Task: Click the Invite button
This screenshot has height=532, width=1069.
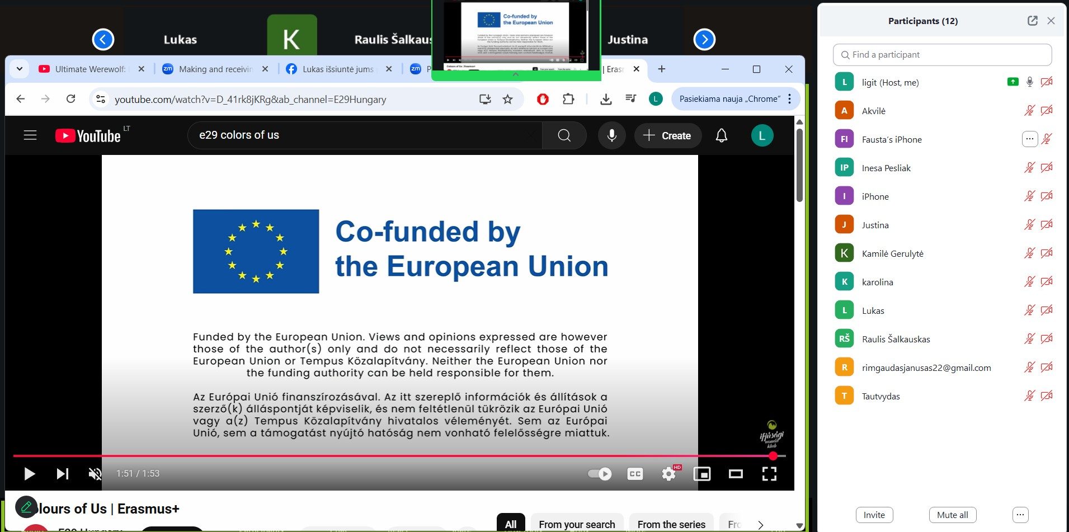Action: point(874,515)
